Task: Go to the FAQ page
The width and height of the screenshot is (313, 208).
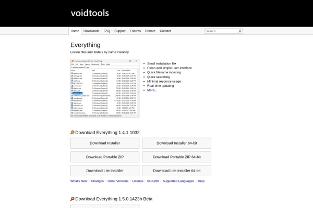Action: [107, 31]
